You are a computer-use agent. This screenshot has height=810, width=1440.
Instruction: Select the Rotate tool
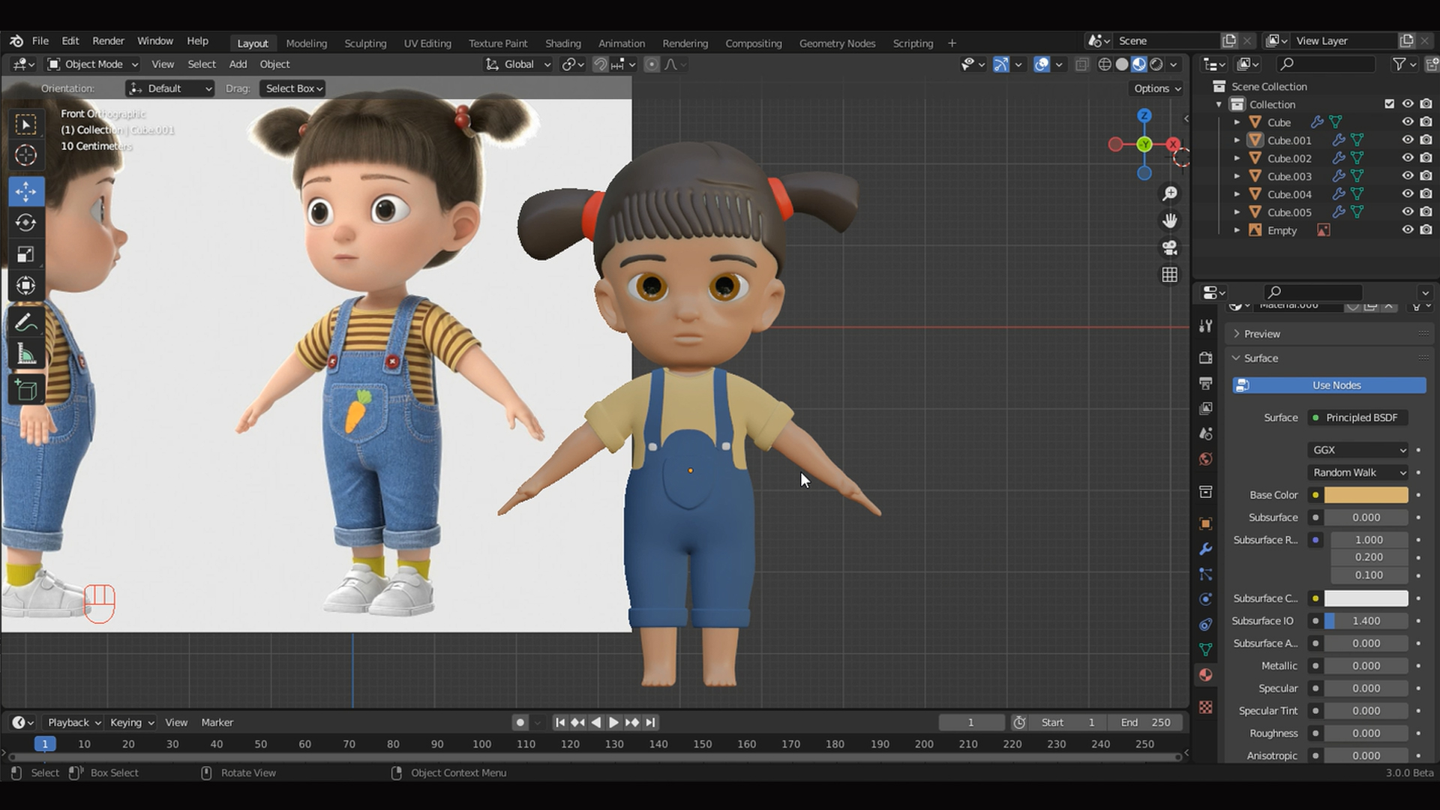tap(26, 223)
